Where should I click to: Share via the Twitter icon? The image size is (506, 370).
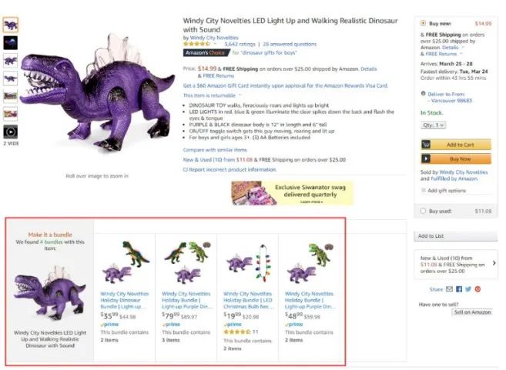tap(468, 289)
